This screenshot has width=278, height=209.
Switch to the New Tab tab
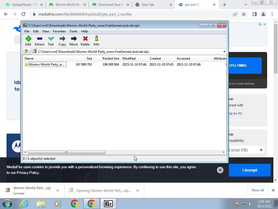(154, 5)
